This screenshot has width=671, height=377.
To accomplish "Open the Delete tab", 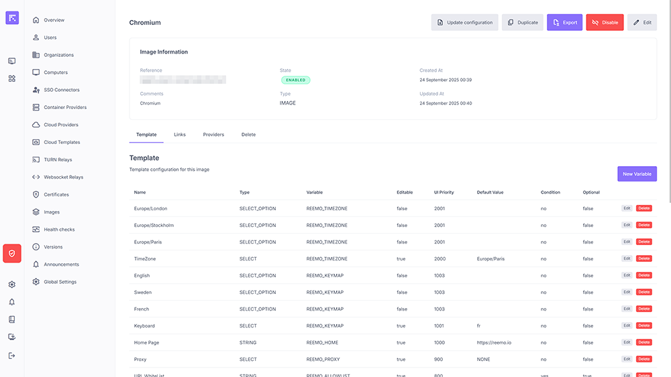I will pyautogui.click(x=248, y=135).
